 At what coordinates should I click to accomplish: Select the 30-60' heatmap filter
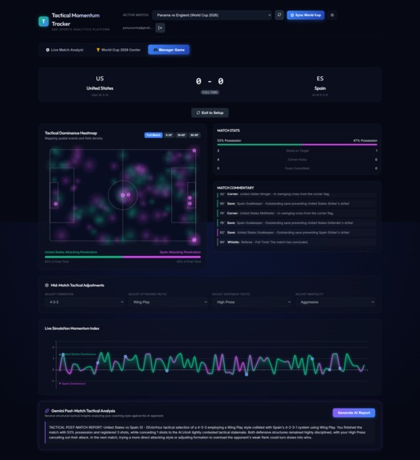(x=181, y=135)
